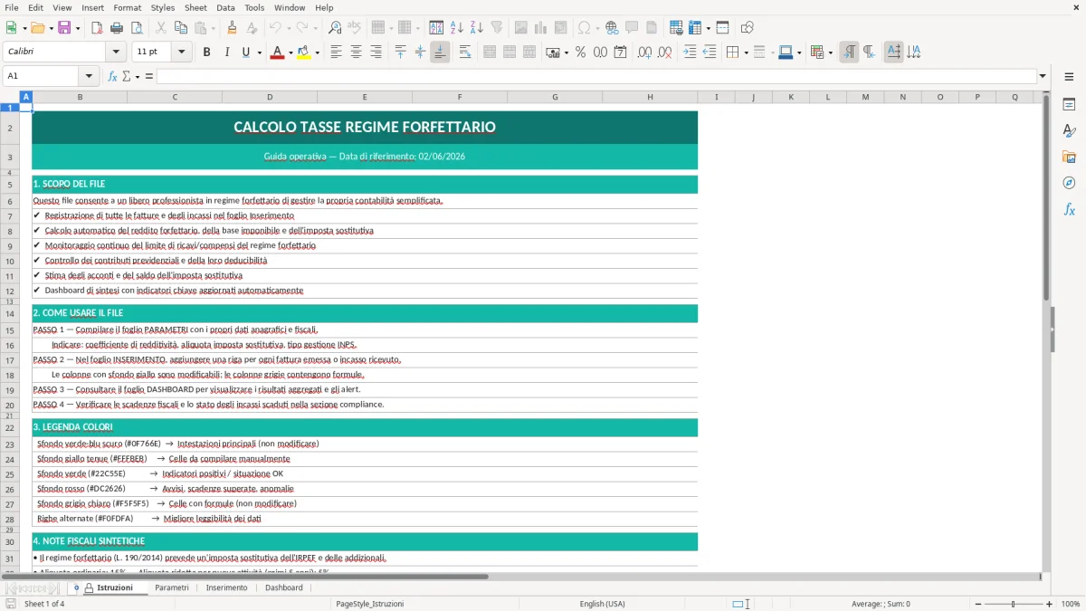This screenshot has width=1086, height=611.
Task: Click the Freeze Rows and Columns icon
Action: pyautogui.click(x=695, y=28)
